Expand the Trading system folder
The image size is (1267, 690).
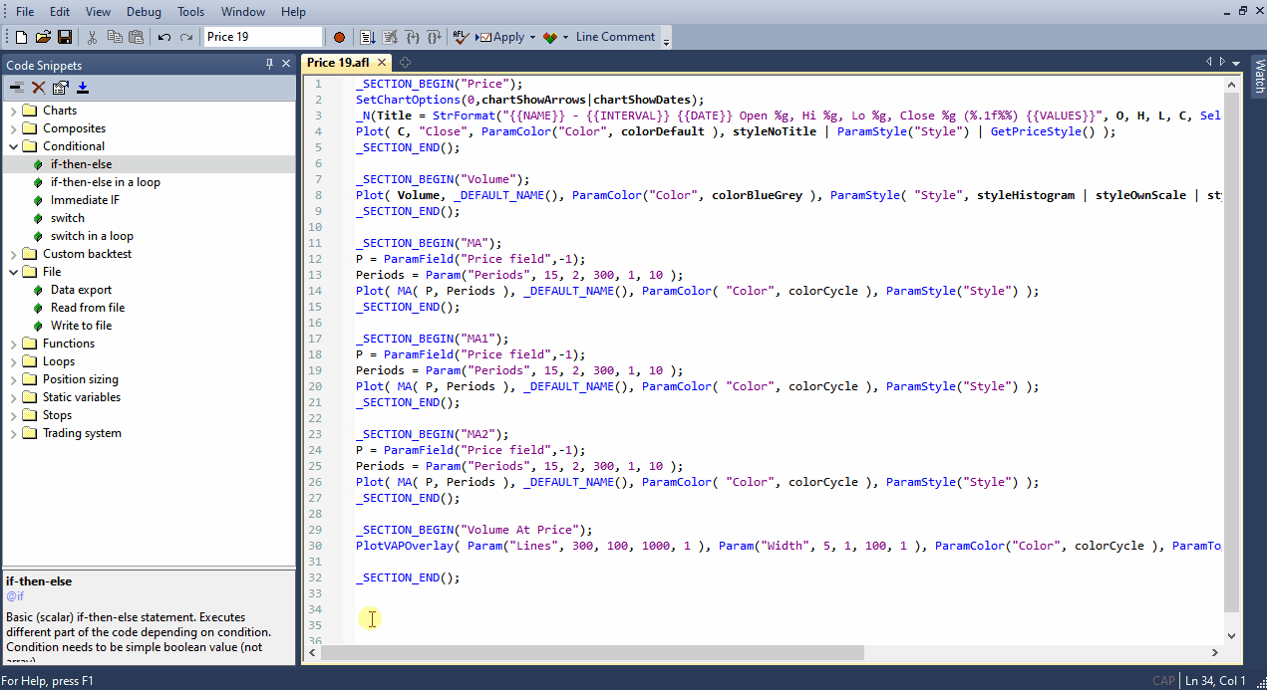13,433
